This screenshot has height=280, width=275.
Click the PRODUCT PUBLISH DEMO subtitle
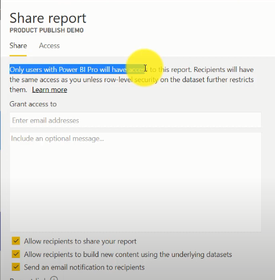tap(47, 30)
